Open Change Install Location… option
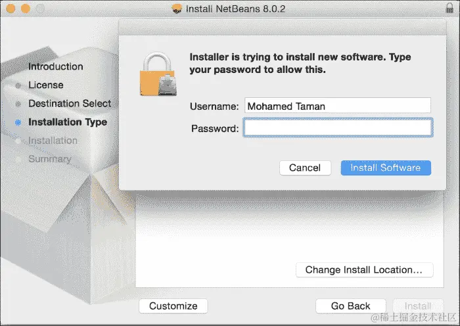 pos(364,270)
